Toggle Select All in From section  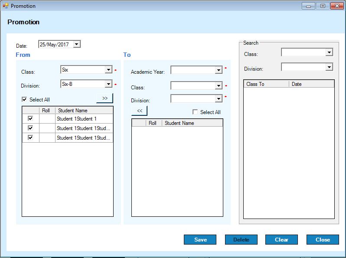click(25, 100)
